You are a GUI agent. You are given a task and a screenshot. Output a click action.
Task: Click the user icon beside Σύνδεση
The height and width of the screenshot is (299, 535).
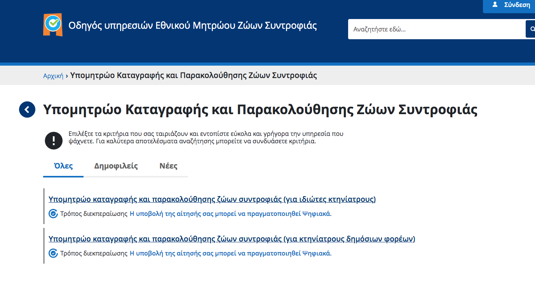[495, 5]
